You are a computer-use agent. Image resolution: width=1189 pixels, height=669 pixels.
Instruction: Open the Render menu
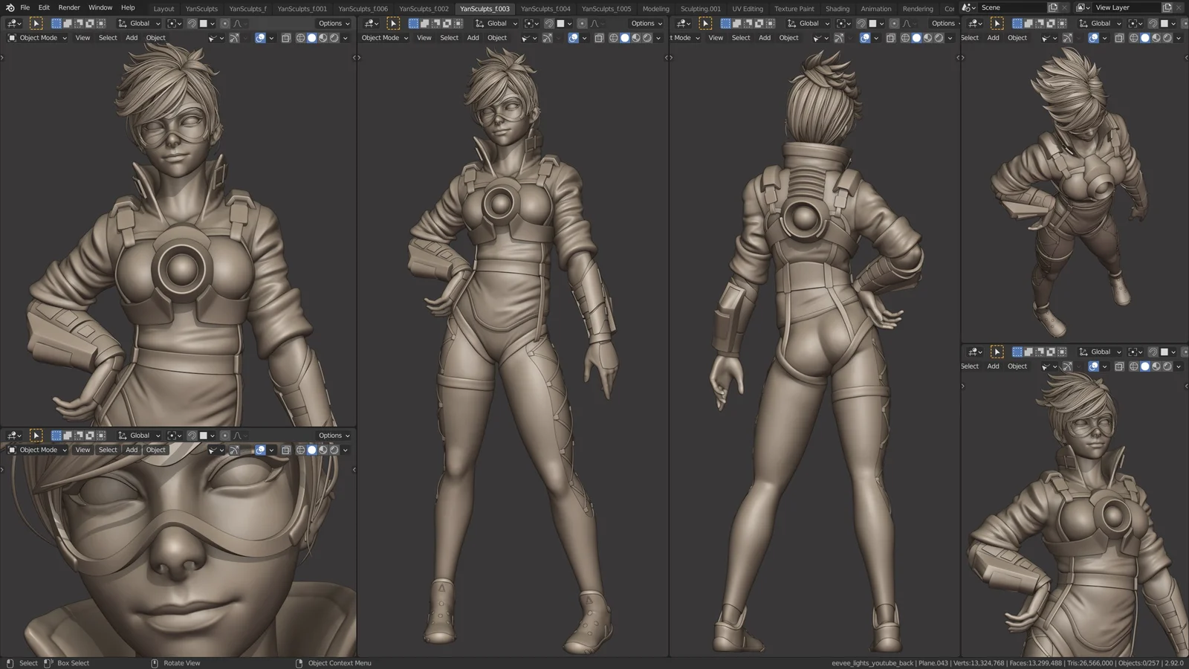(x=68, y=7)
